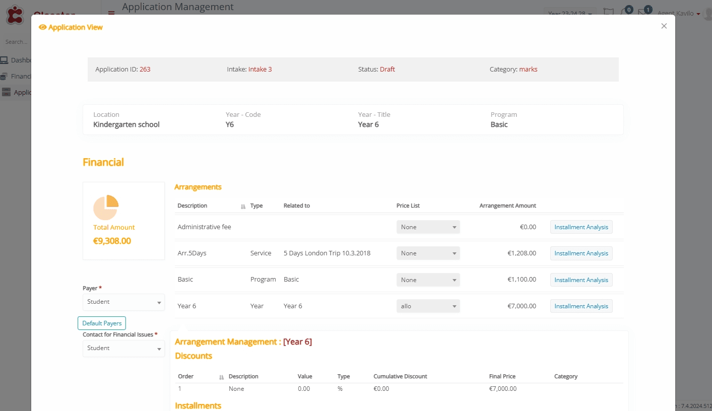Click the Installments section heading

[198, 406]
